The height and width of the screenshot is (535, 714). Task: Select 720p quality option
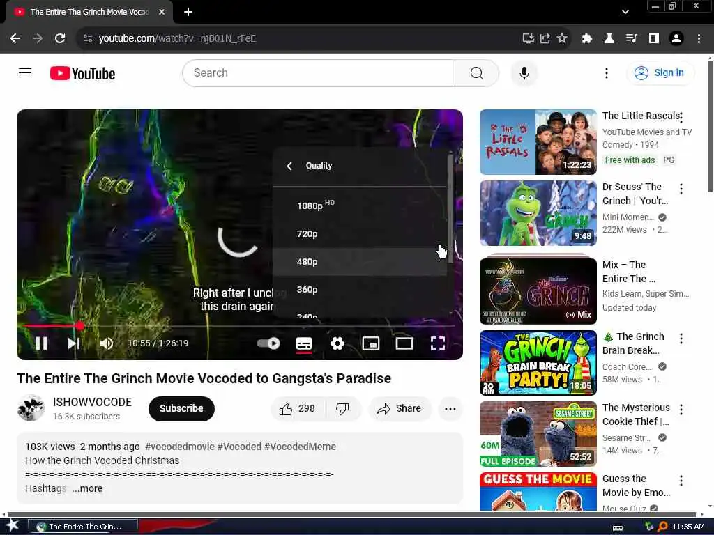pos(360,234)
